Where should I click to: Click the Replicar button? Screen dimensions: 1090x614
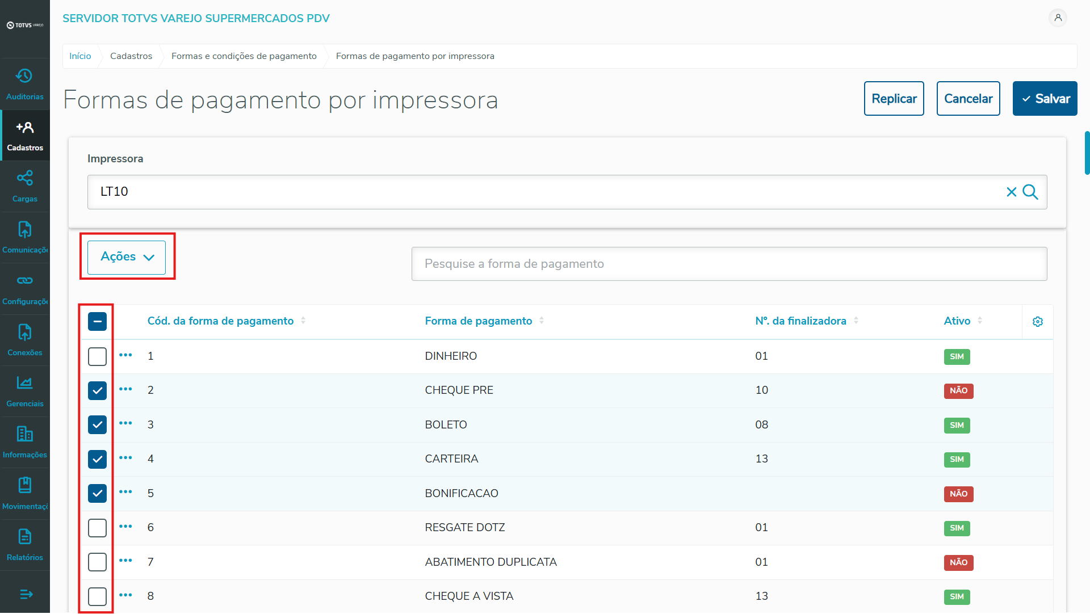point(894,99)
